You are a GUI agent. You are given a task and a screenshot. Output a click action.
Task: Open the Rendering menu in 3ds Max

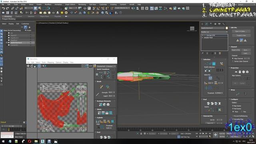point(82,4)
